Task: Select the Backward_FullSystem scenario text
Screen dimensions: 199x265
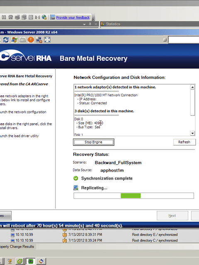Action: (x=118, y=162)
